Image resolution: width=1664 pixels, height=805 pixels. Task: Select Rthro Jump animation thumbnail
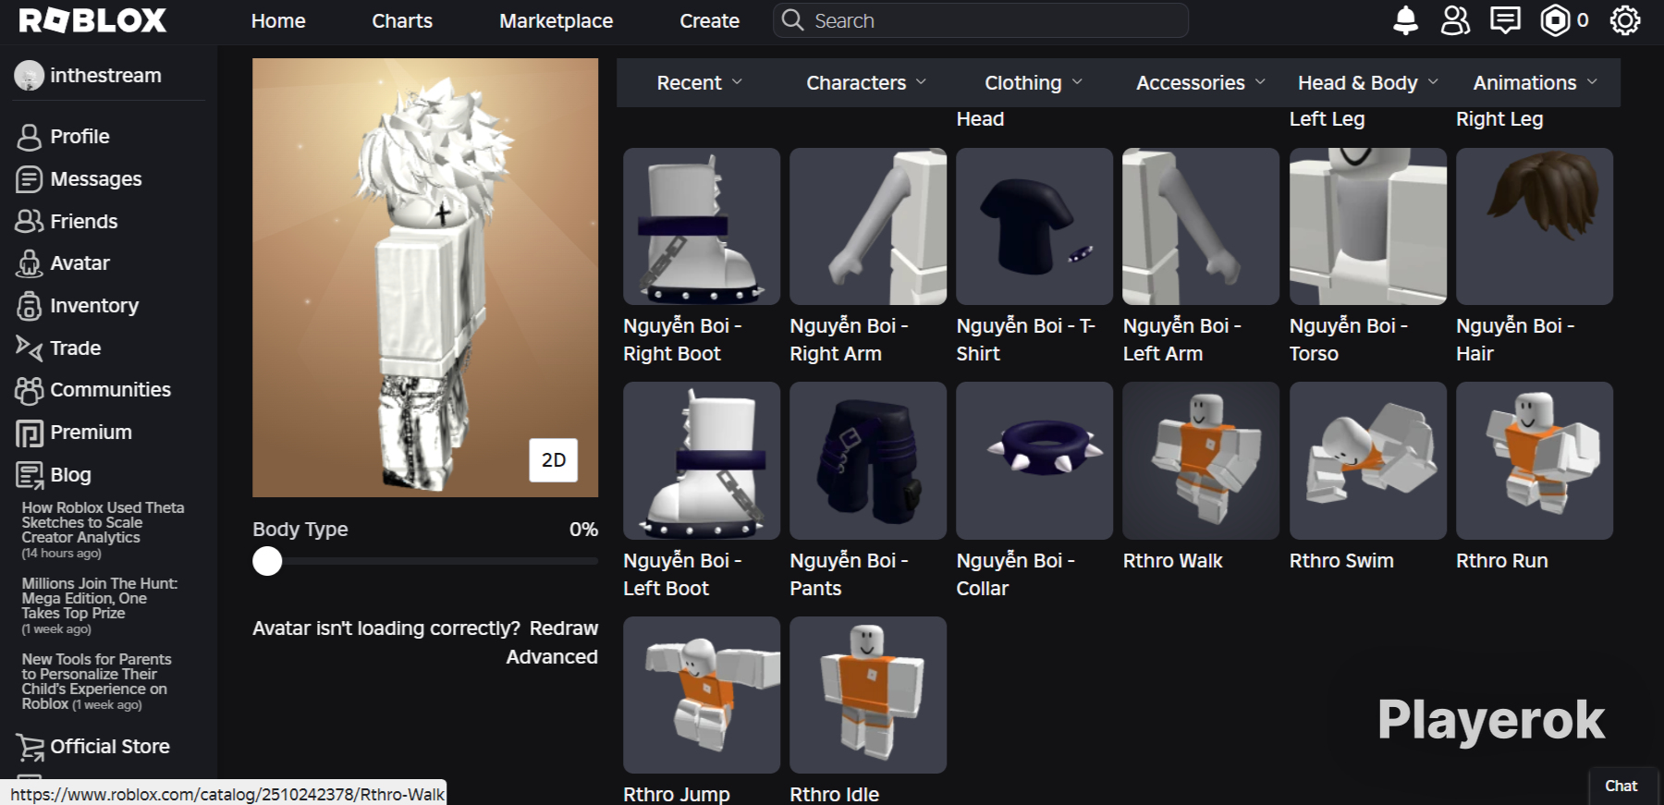coord(702,695)
